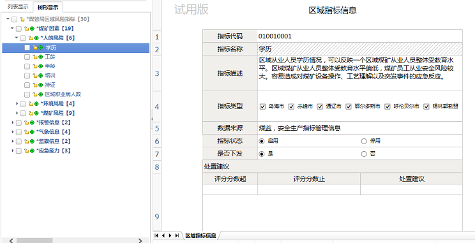Tick the checkbox beside 区域职业病人数
475x243 pixels.
tap(27, 95)
